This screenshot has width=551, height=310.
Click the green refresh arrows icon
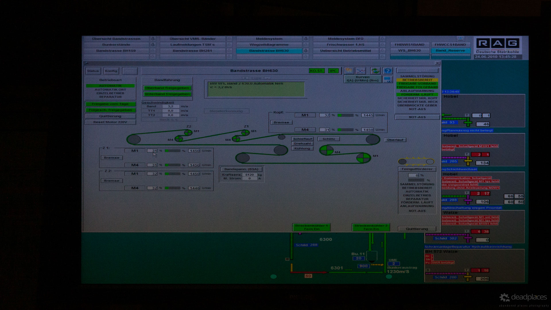click(x=375, y=71)
